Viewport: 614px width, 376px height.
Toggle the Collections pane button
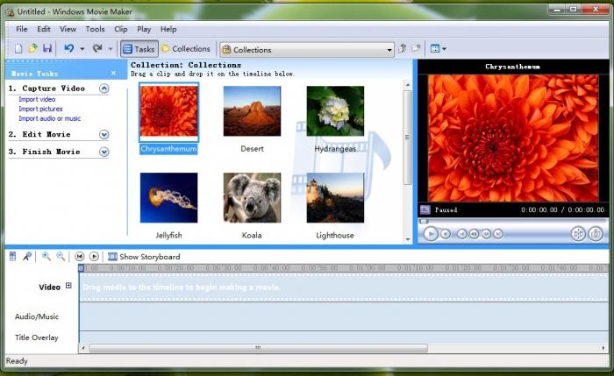tap(186, 49)
